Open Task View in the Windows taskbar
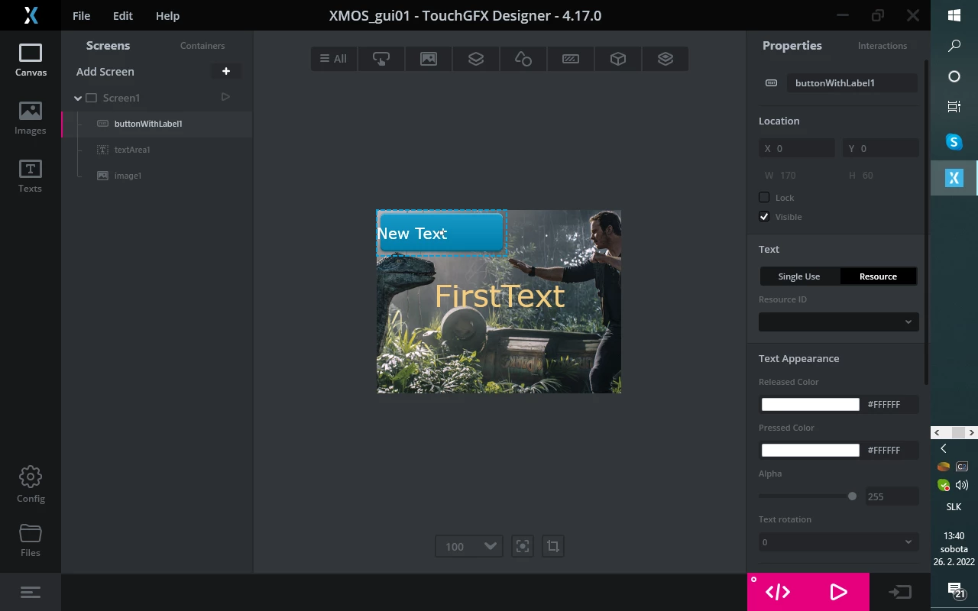Viewport: 978px width, 611px height. 954,107
